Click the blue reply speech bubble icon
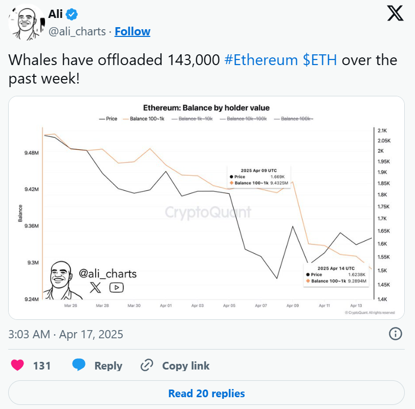This screenshot has height=409, width=415. (x=79, y=365)
